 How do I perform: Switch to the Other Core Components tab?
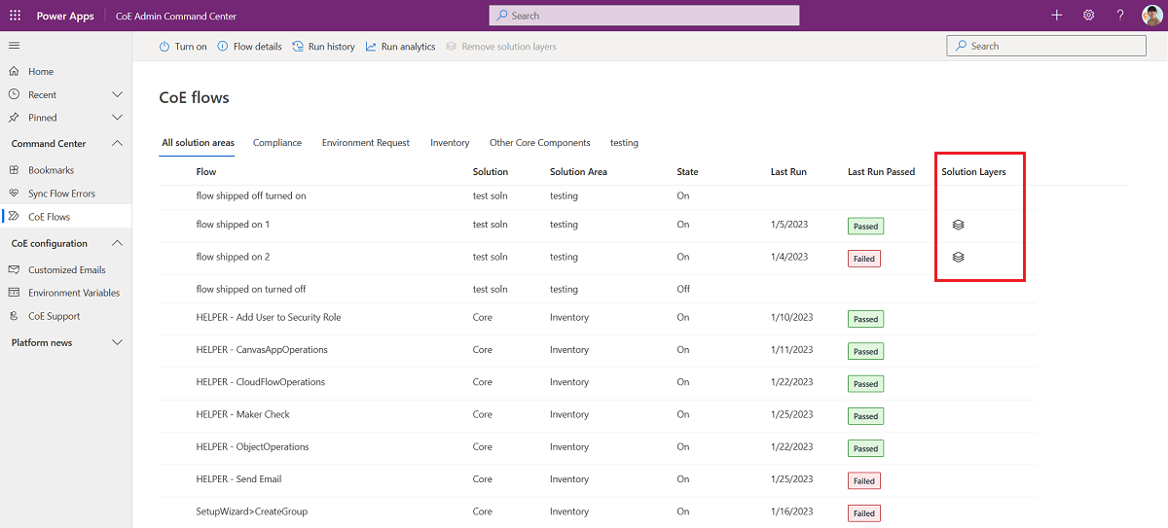pos(540,143)
